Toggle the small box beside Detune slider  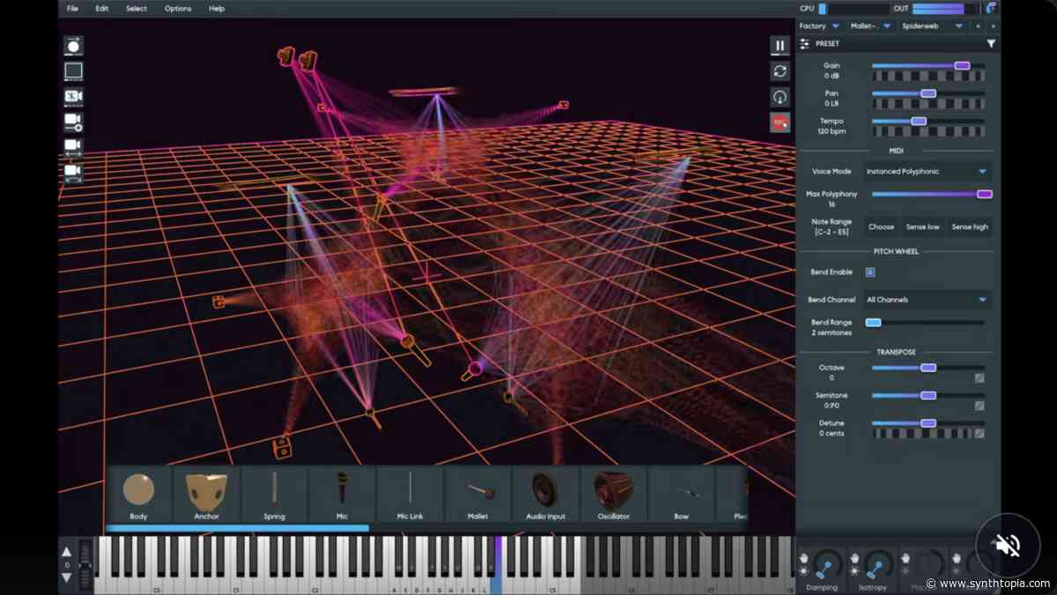pos(979,434)
